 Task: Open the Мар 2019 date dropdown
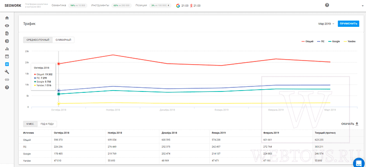click(x=326, y=24)
